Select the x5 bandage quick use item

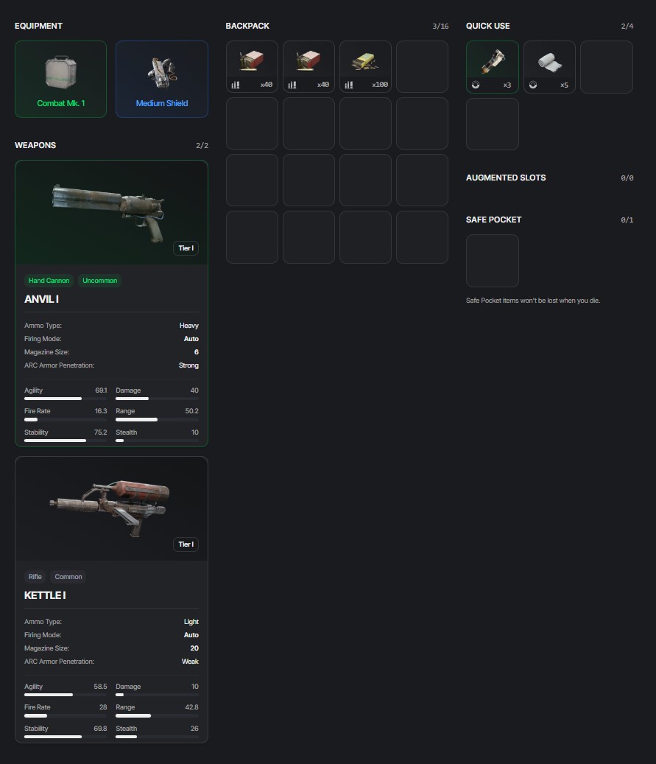point(549,67)
